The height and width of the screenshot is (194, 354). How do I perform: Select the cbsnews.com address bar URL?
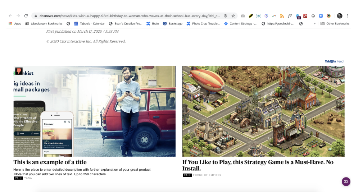point(130,16)
